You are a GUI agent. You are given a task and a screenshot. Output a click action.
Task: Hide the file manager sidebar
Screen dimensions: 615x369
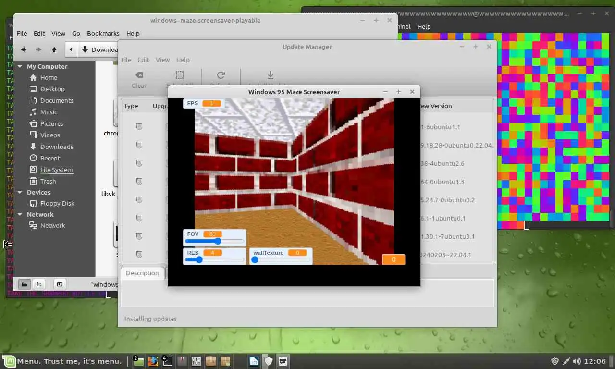(x=59, y=284)
